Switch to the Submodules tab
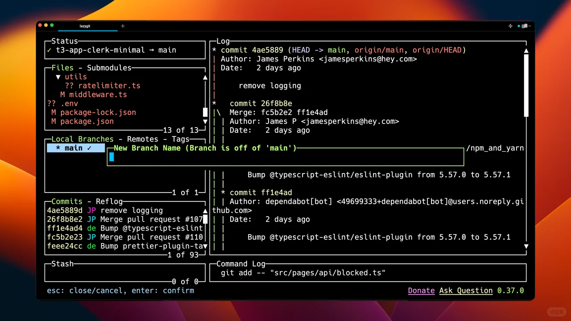Image resolution: width=571 pixels, height=321 pixels. click(109, 68)
